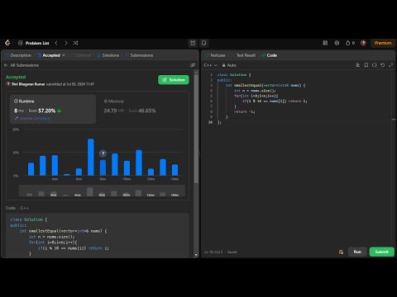
Task: Switch to the Editorial tab
Action: point(81,55)
